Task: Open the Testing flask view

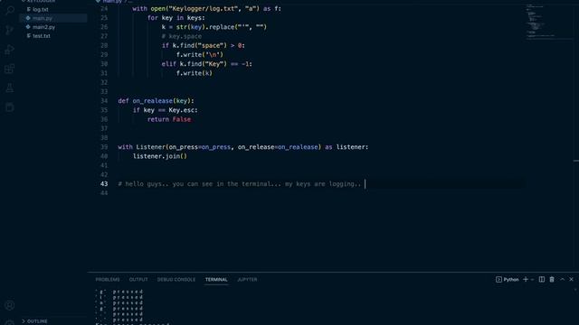Action: [x=10, y=88]
